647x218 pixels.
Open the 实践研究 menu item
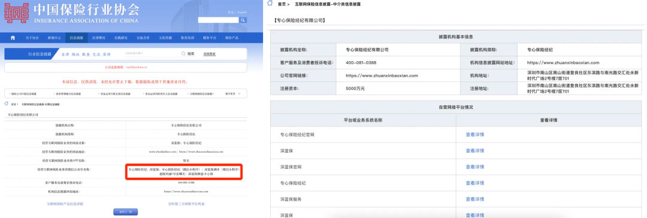click(121, 38)
